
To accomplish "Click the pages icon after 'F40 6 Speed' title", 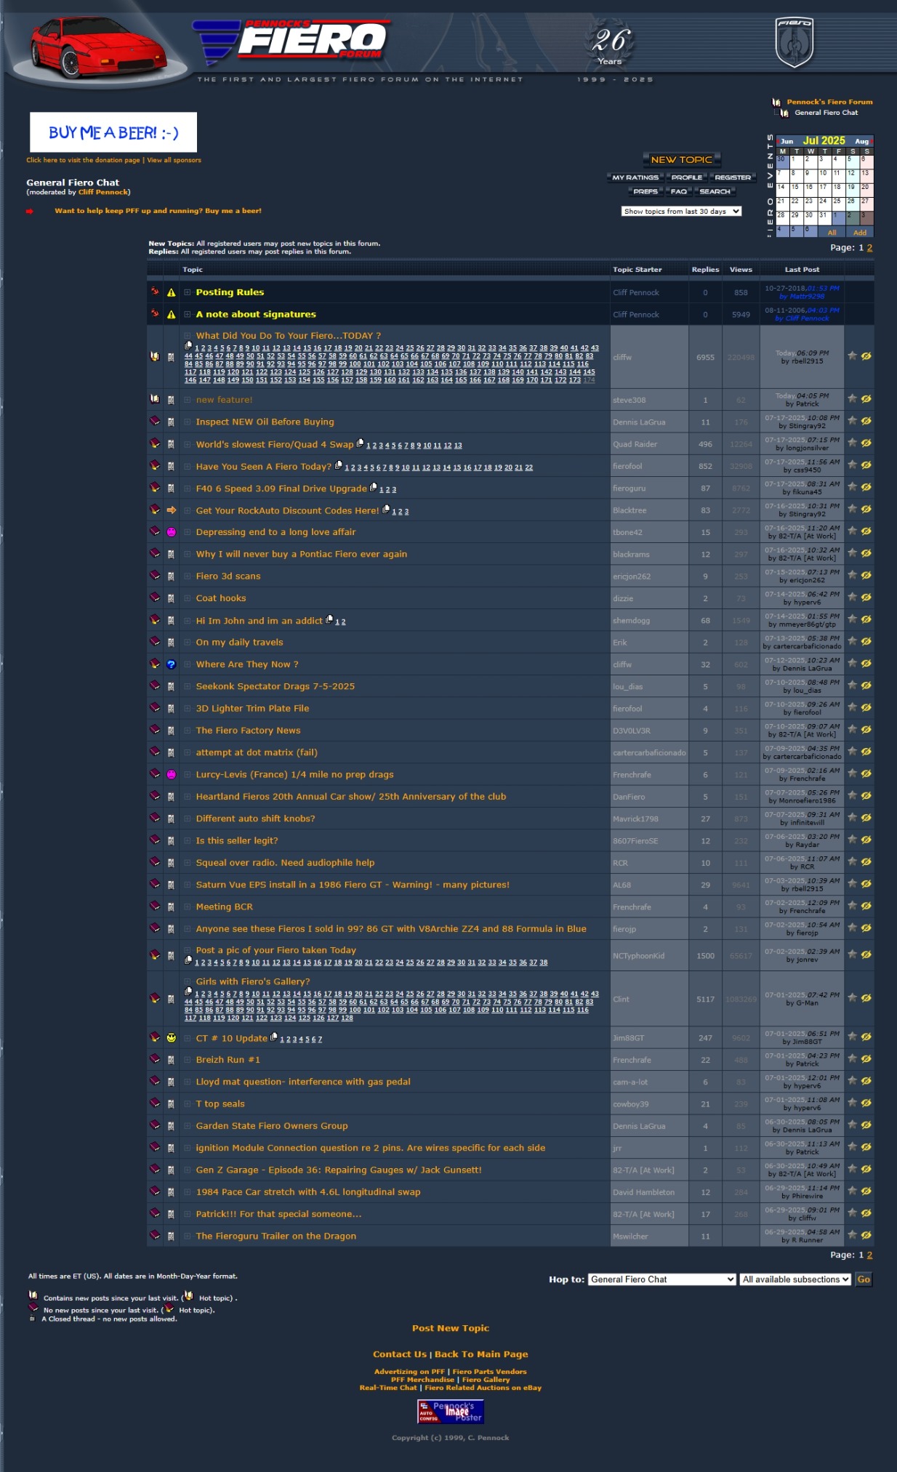I will tap(374, 487).
